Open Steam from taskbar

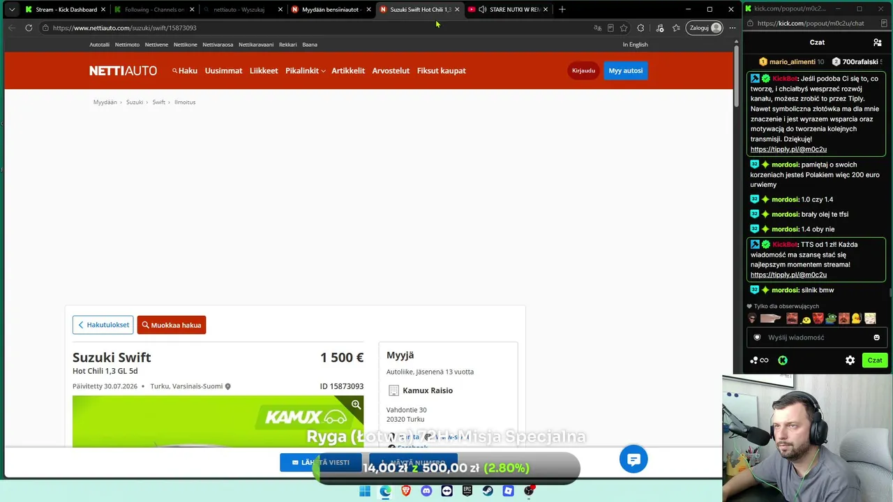(x=488, y=491)
